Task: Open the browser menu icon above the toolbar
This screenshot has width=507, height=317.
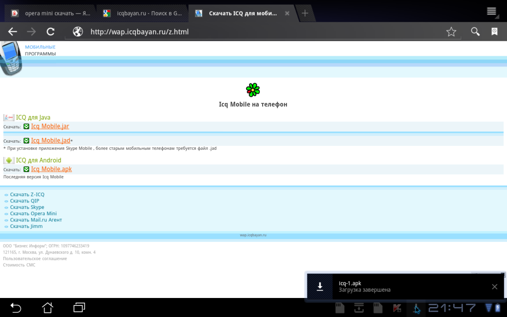Action: click(x=492, y=11)
